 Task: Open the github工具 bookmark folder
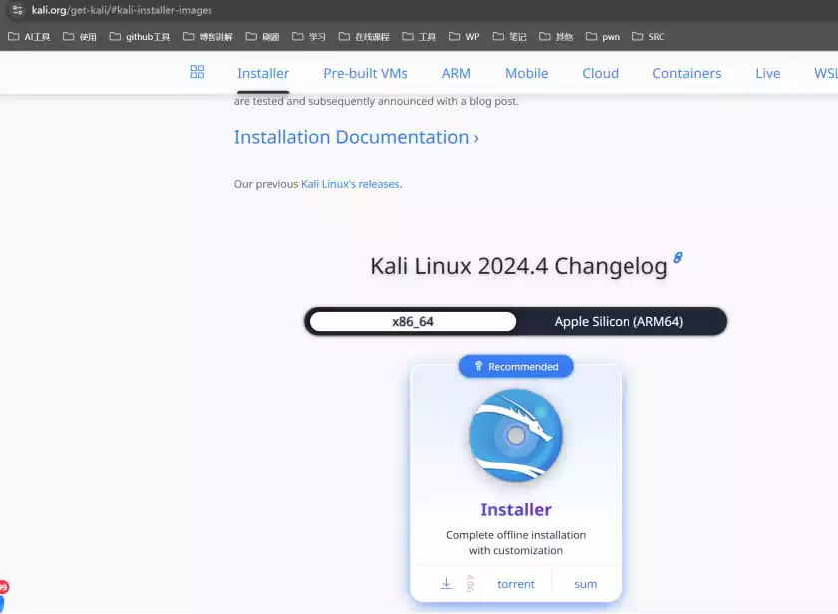pos(140,36)
